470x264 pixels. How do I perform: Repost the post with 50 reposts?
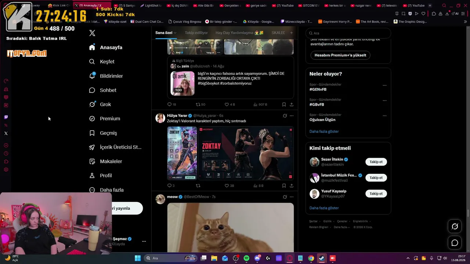tap(198, 104)
